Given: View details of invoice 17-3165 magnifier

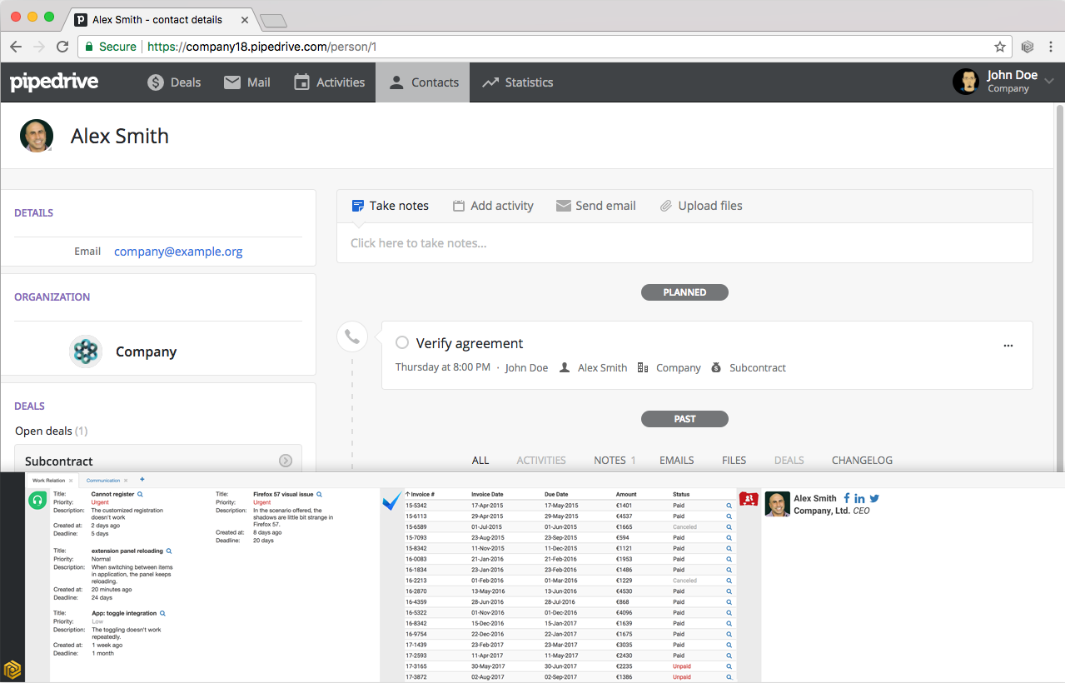Looking at the screenshot, I should (x=729, y=666).
